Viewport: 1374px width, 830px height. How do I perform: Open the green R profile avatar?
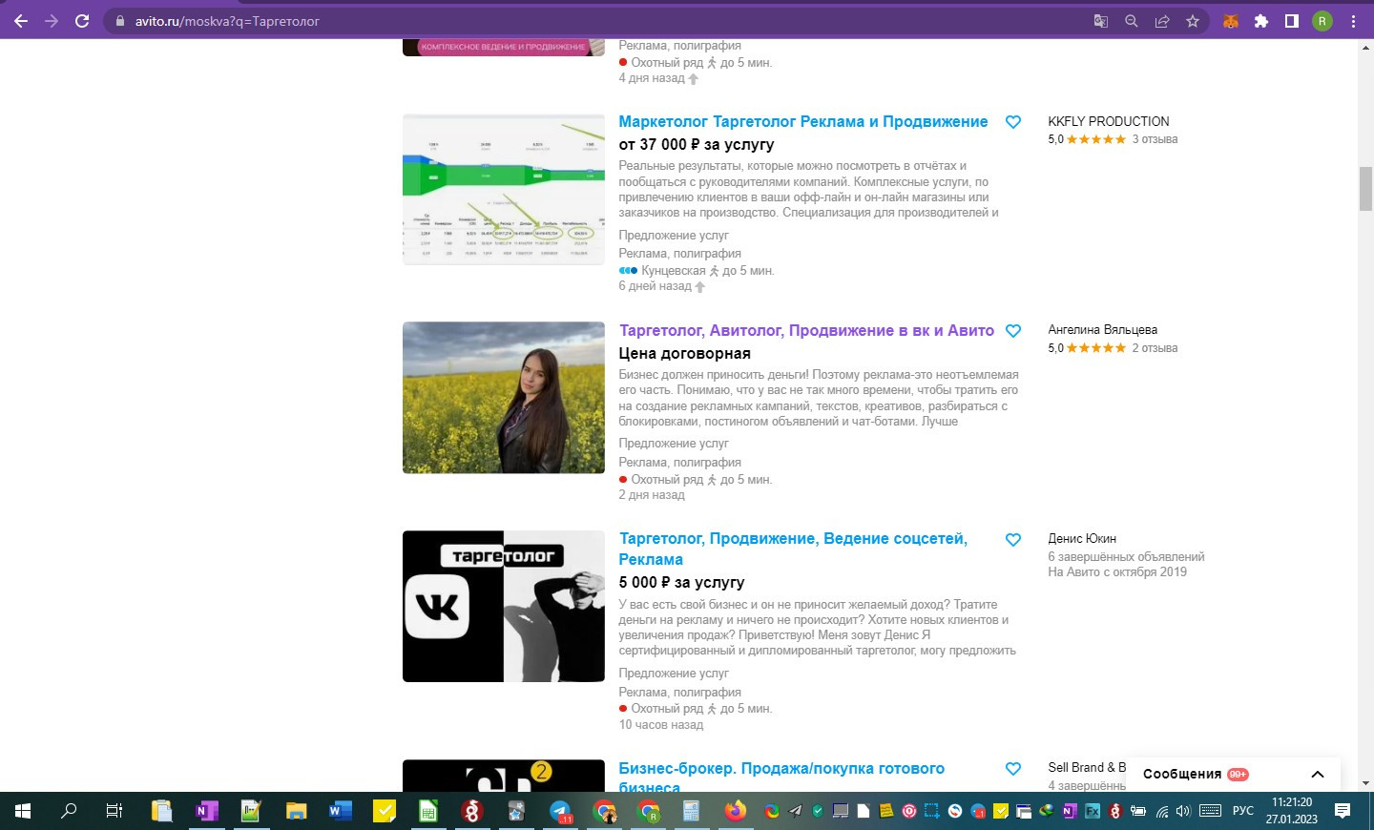1322,21
